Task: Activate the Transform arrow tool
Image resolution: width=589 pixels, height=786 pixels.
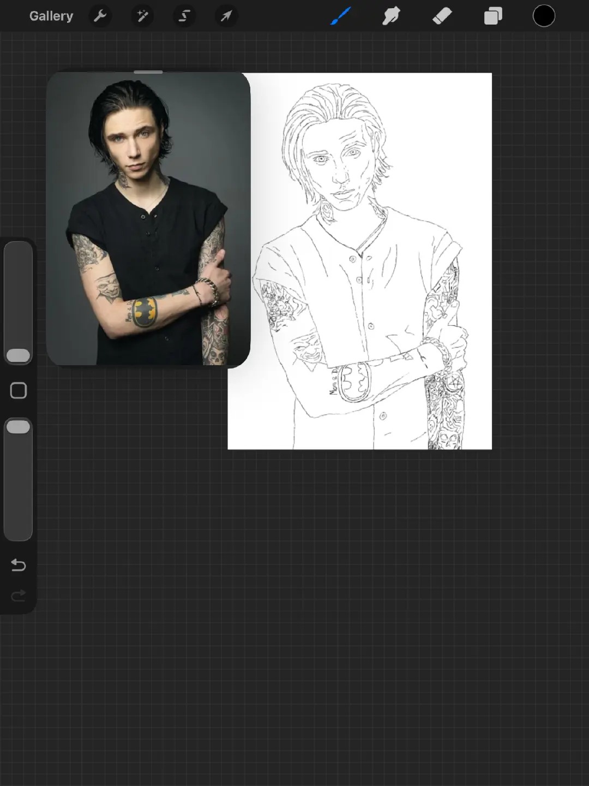Action: (226, 16)
